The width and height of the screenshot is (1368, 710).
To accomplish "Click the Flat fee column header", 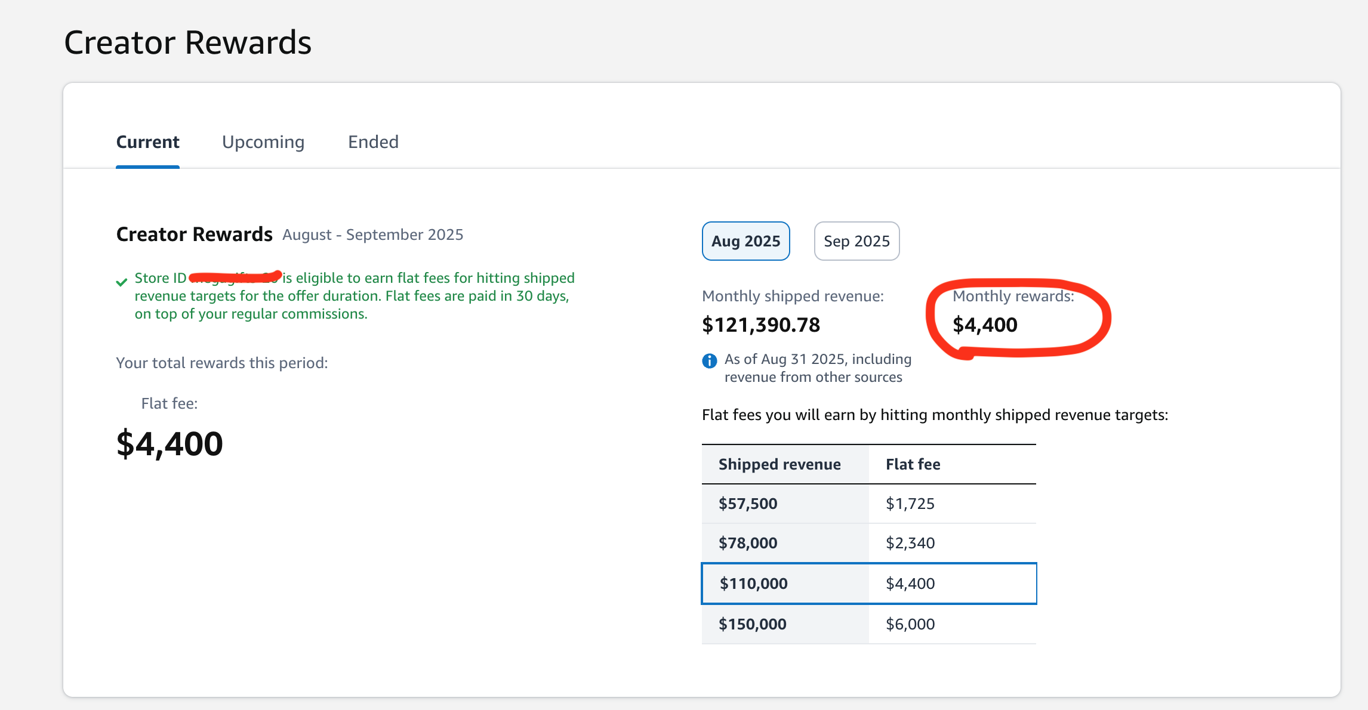I will 913,464.
